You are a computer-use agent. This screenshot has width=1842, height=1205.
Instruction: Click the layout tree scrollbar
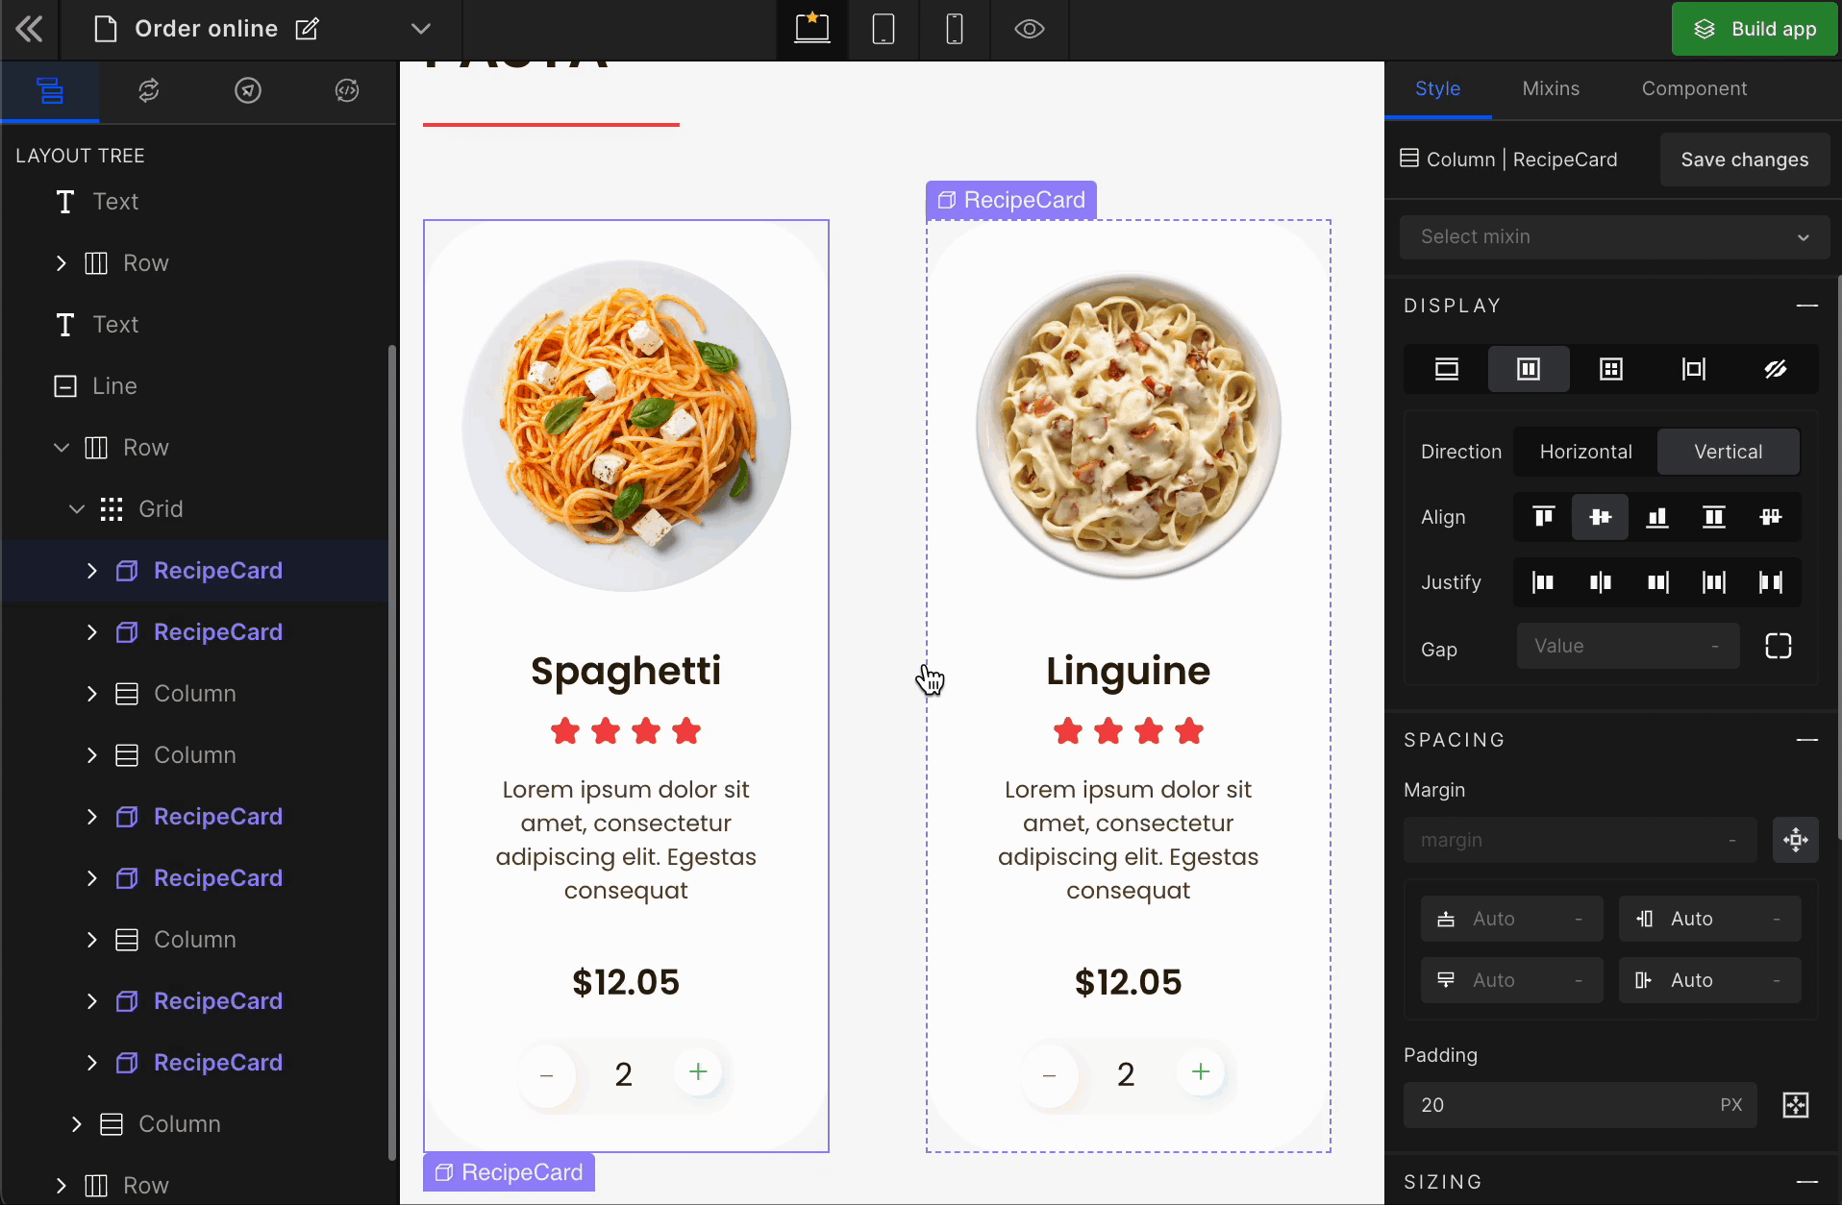coord(391,752)
